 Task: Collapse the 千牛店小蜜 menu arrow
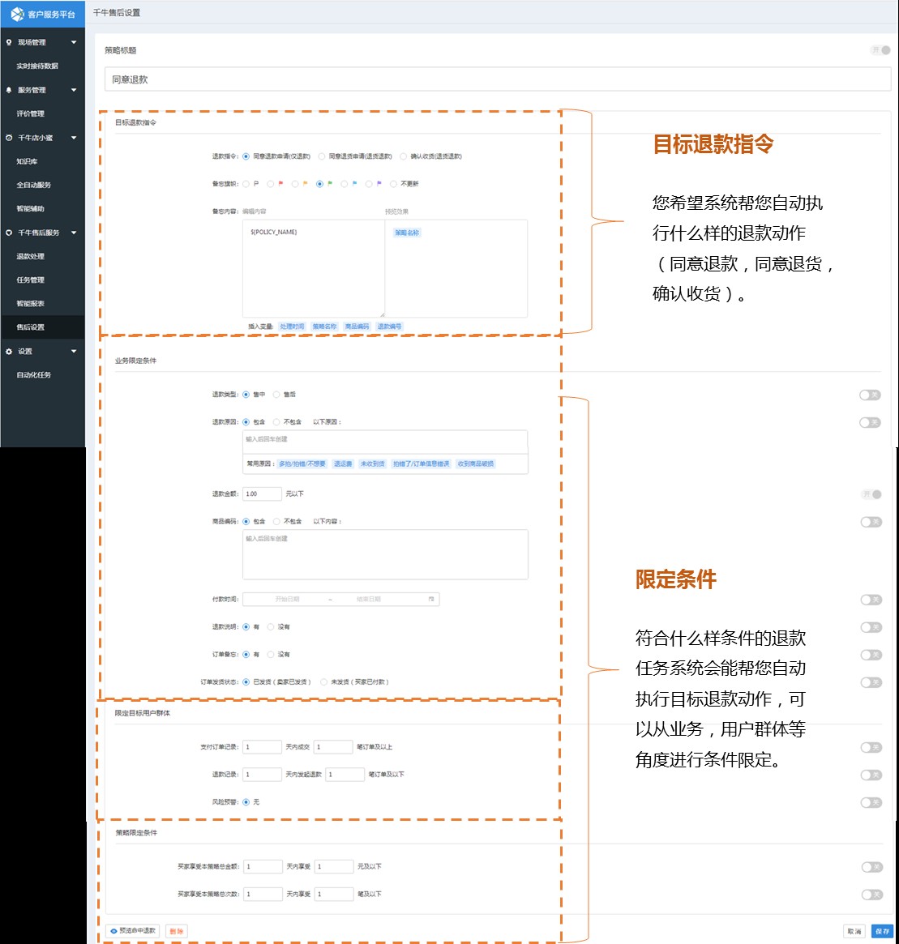click(x=74, y=137)
